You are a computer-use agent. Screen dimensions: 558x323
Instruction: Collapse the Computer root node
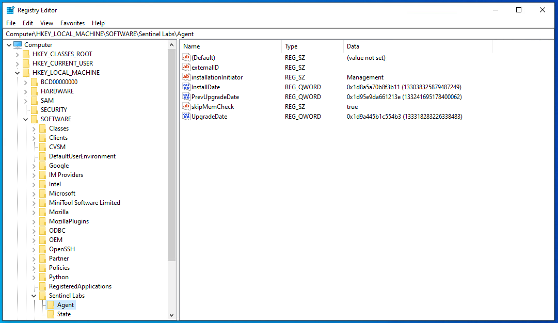pos(9,45)
